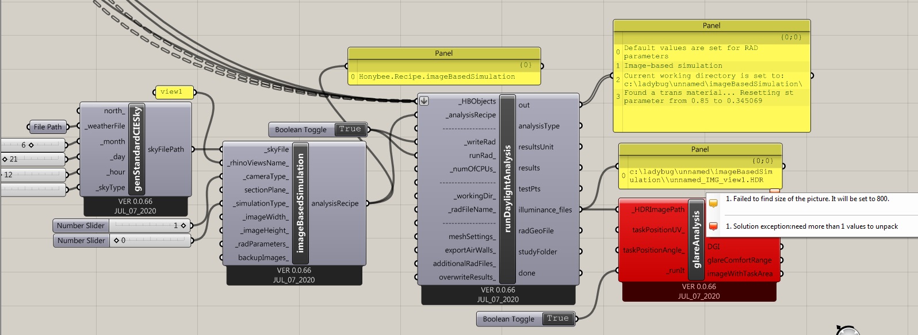Click the orange warning balloon icon in tooltip
Image resolution: width=918 pixels, height=335 pixels.
click(x=713, y=203)
